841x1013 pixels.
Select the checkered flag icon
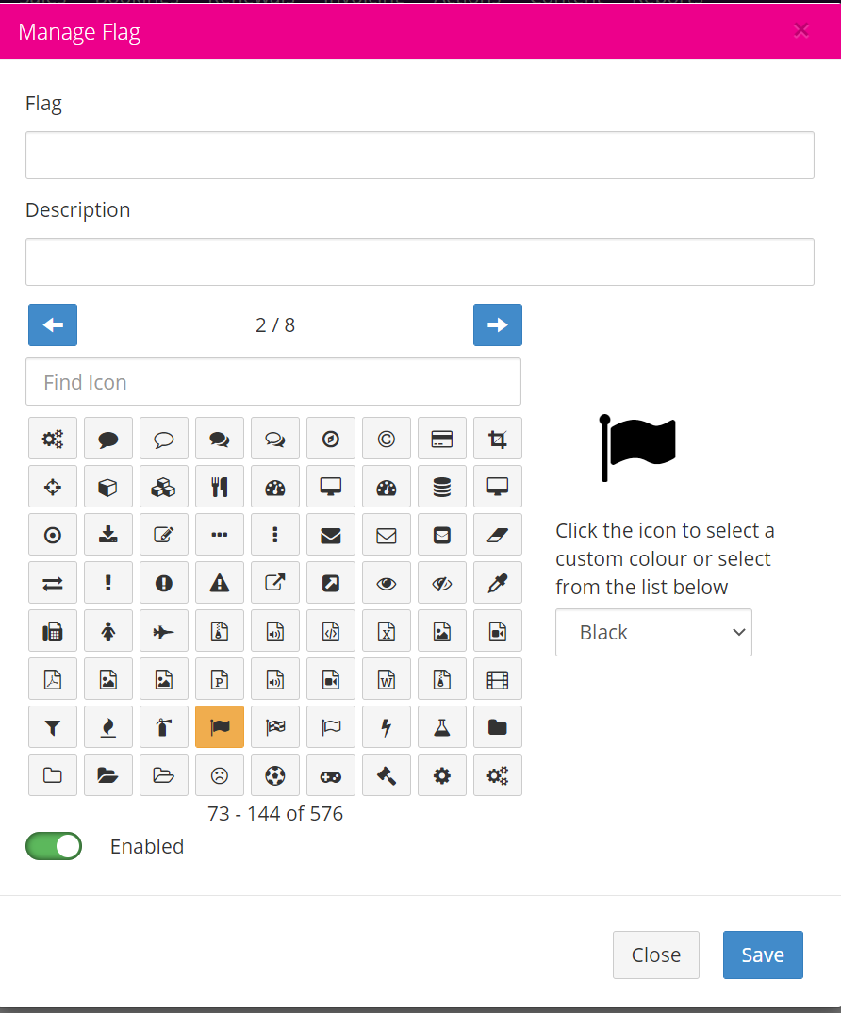coord(275,727)
